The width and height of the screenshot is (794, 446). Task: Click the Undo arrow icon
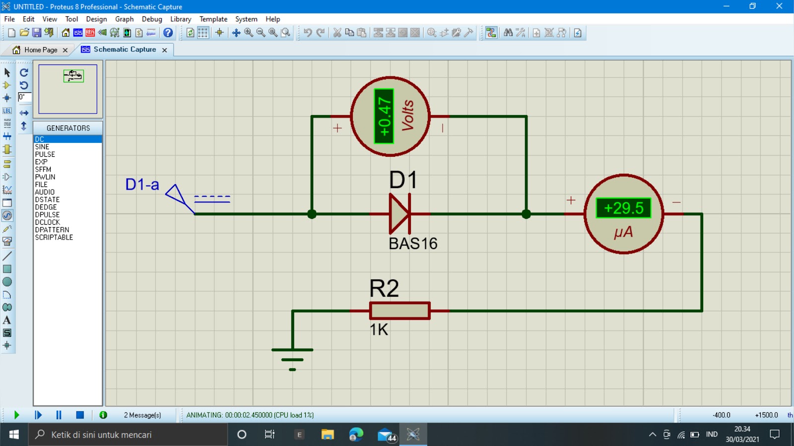(308, 33)
